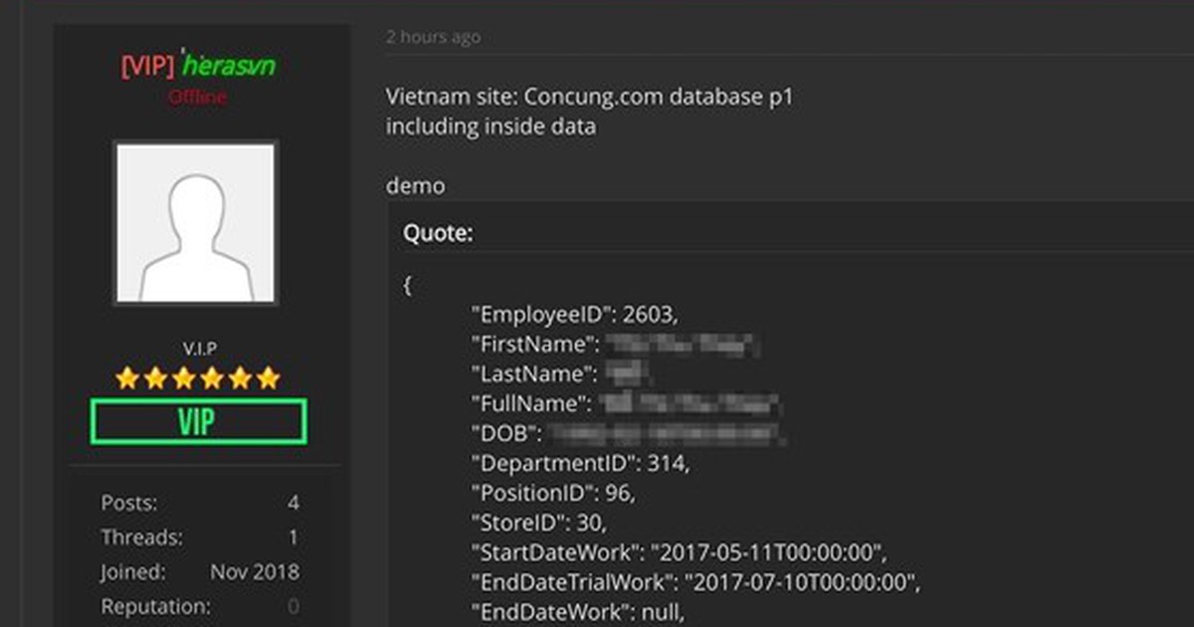Select the Threads count value 1
1194x627 pixels.
pyautogui.click(x=293, y=537)
